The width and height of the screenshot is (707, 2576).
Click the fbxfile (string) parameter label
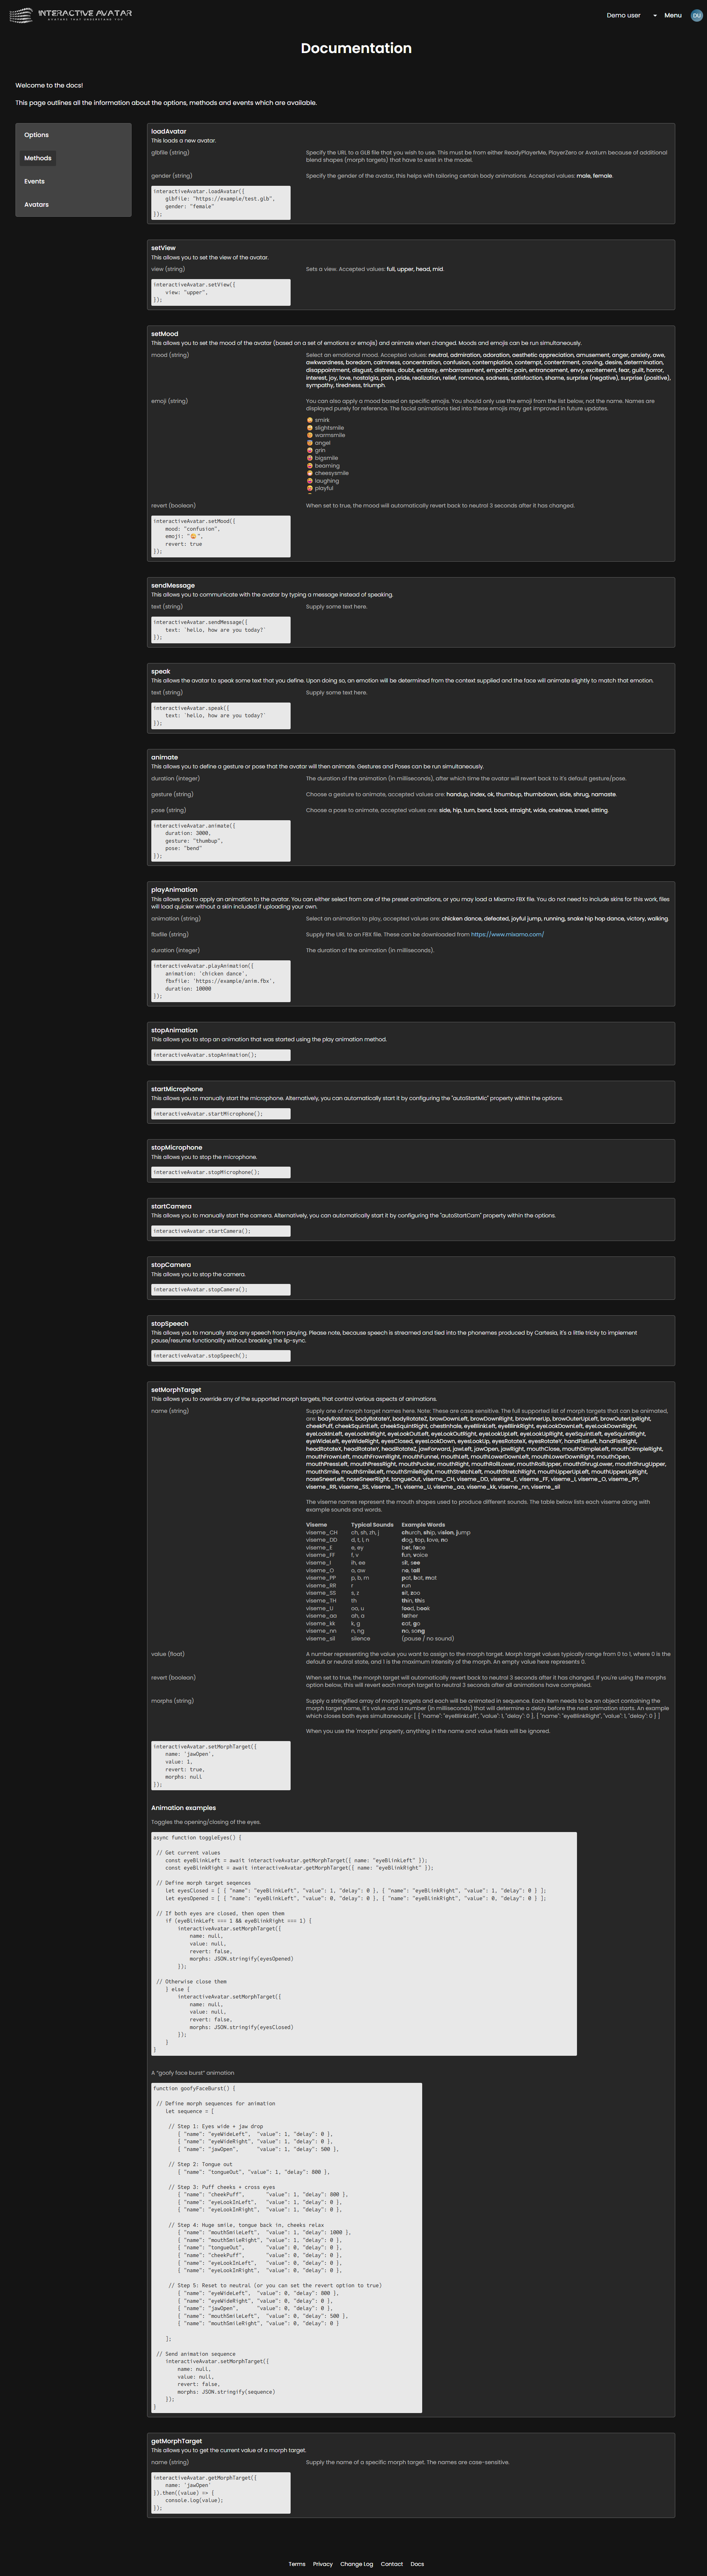pyautogui.click(x=170, y=934)
